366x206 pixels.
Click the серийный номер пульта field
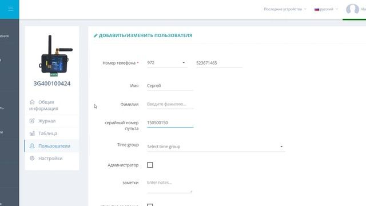pyautogui.click(x=170, y=123)
